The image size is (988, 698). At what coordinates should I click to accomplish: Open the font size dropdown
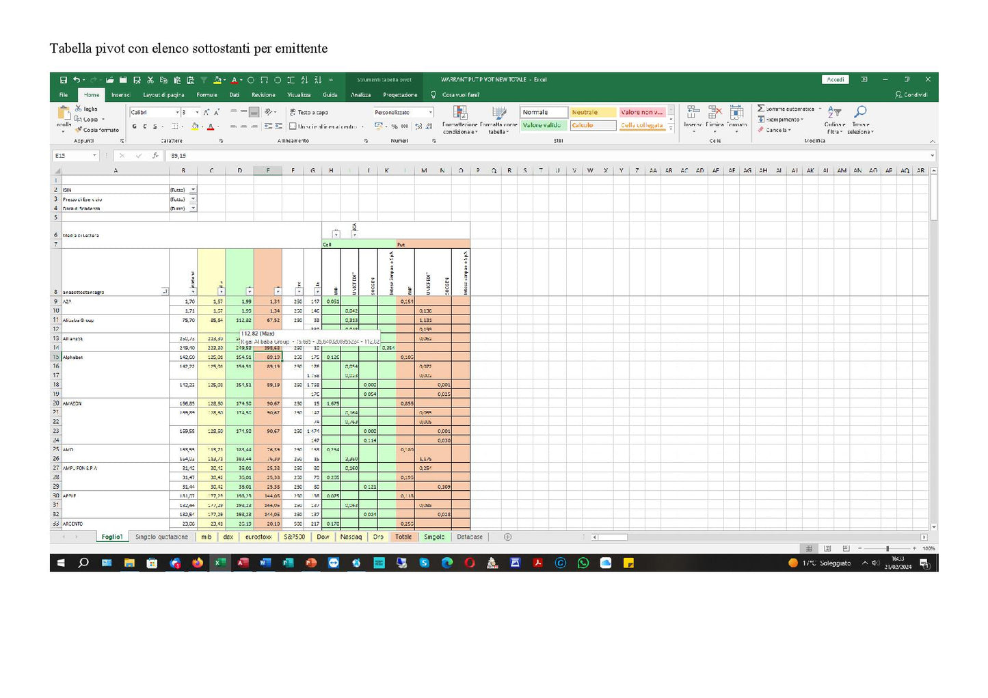pyautogui.click(x=198, y=112)
